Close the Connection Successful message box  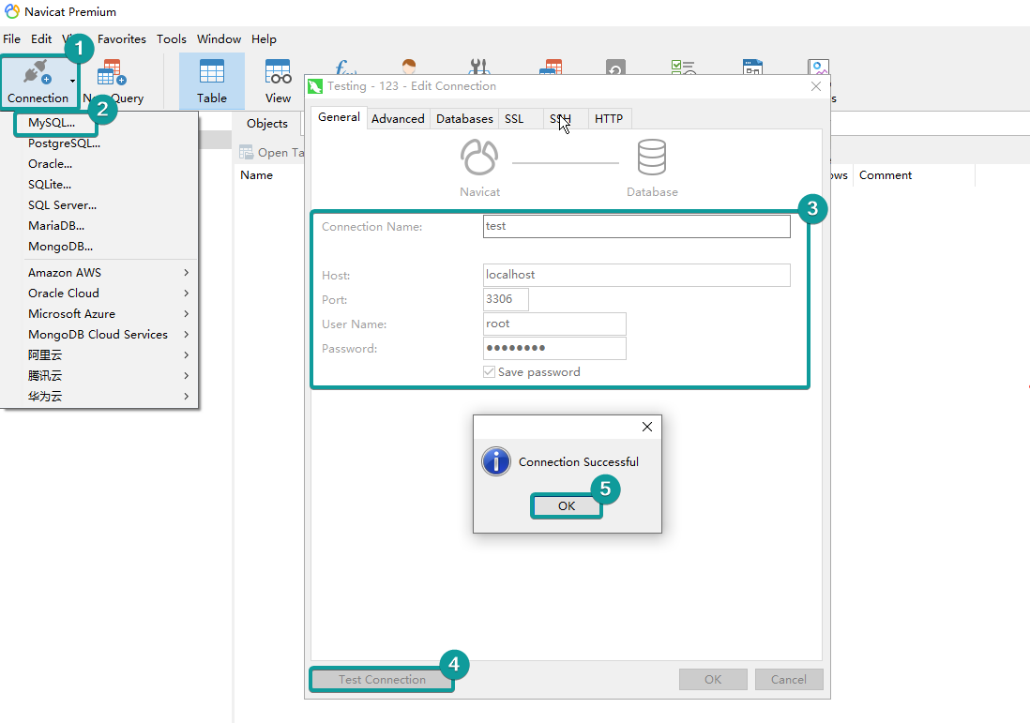(646, 427)
